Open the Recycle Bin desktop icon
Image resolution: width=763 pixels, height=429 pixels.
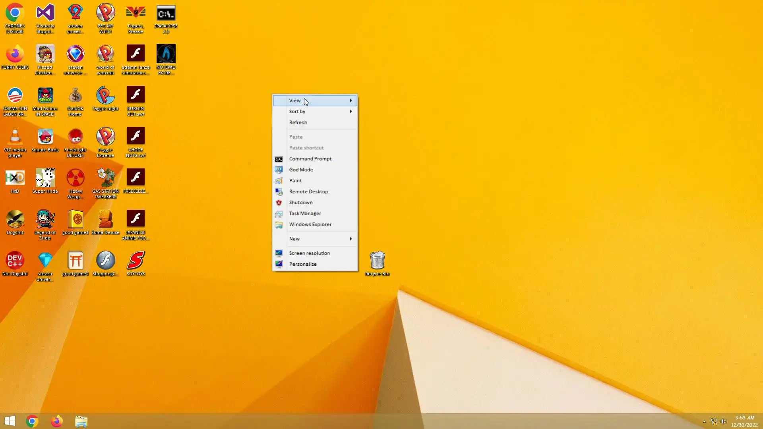pos(377,261)
